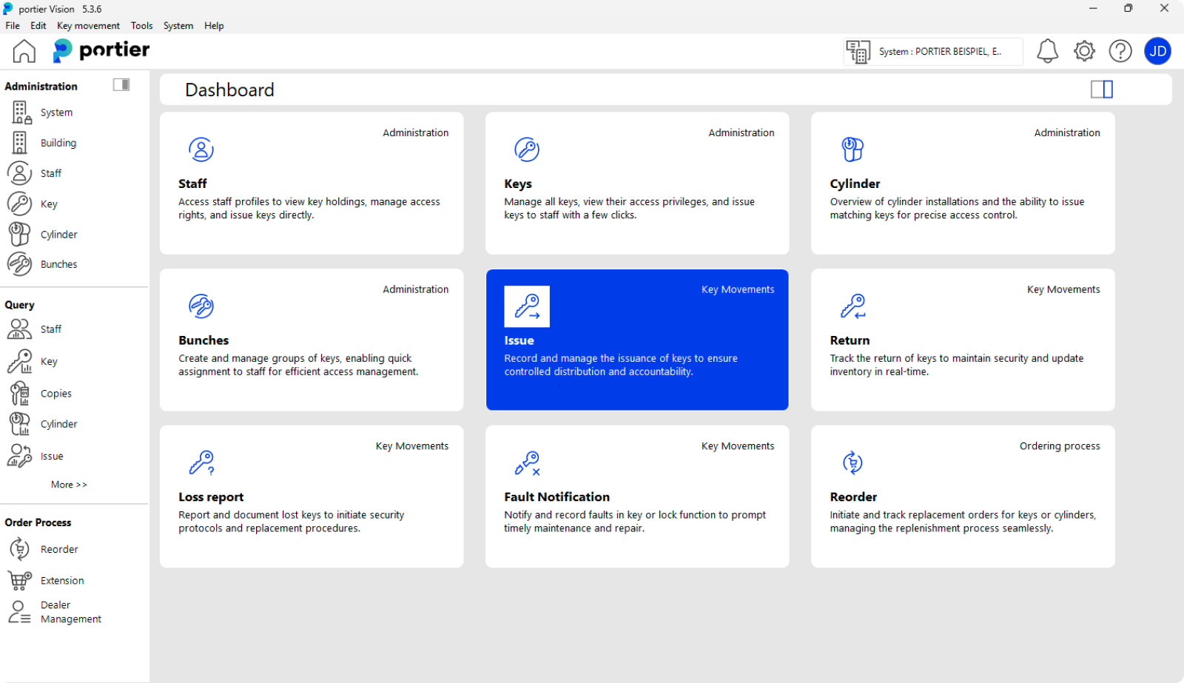Viewport: 1184px width, 683px height.
Task: Open the JD user profile avatar
Action: pyautogui.click(x=1157, y=51)
